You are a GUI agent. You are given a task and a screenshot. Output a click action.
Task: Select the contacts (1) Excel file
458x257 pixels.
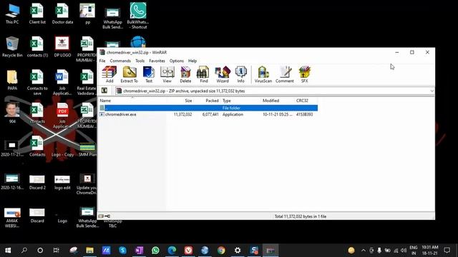coord(37,46)
